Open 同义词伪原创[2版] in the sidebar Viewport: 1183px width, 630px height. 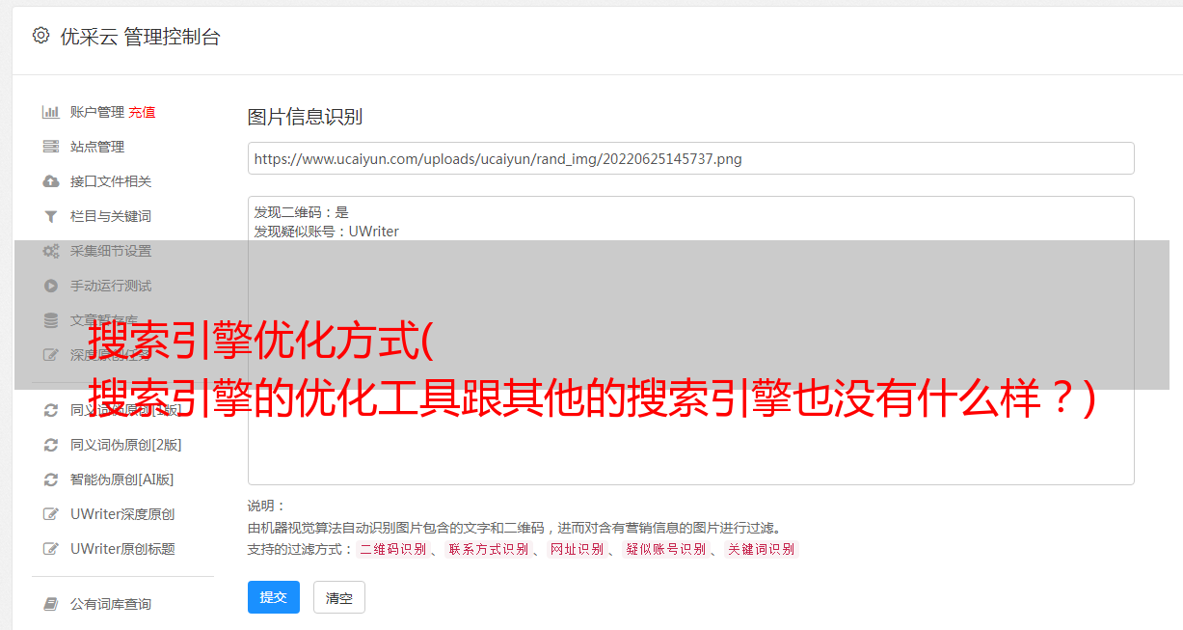(126, 445)
